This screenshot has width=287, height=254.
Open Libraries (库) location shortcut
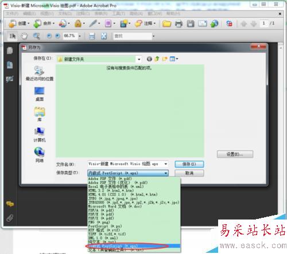click(40, 114)
